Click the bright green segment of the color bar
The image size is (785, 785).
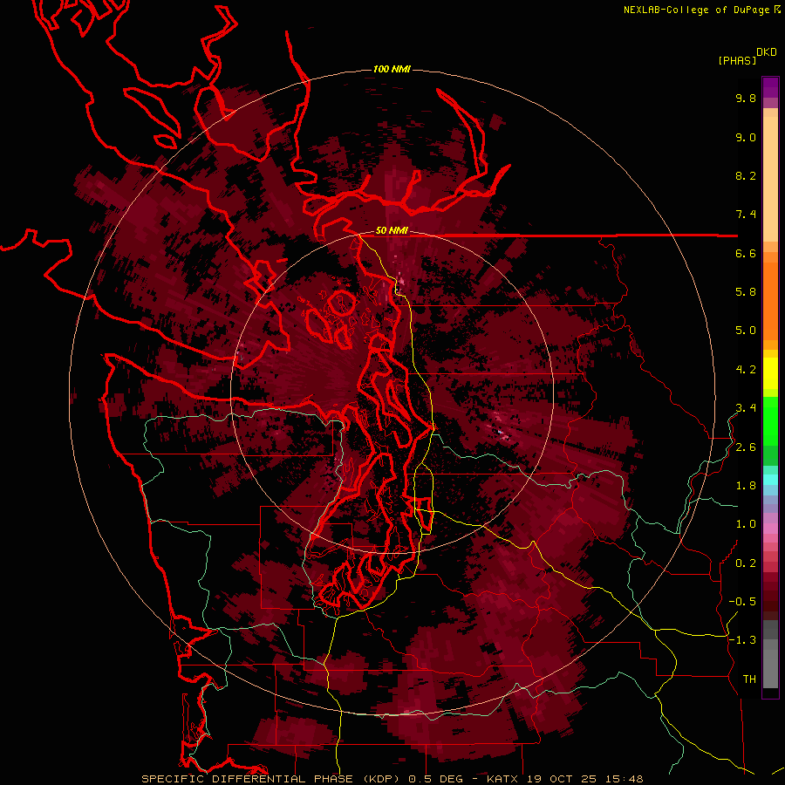(770, 420)
